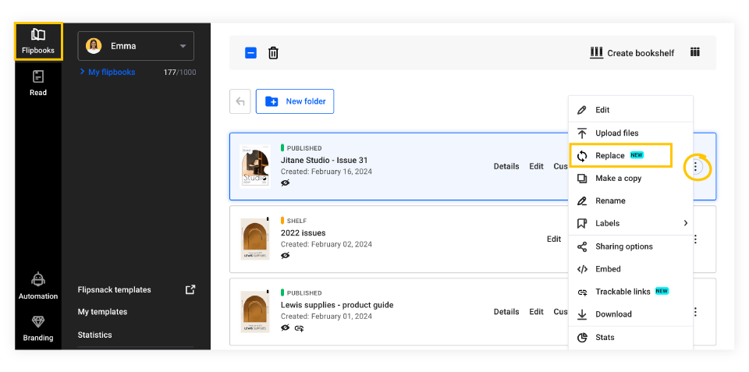Image resolution: width=749 pixels, height=372 pixels.
Task: Choose Rename in the context menu
Action: (630, 200)
